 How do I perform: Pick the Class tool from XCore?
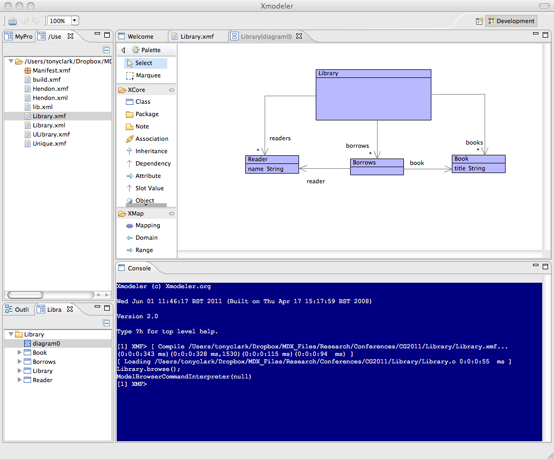pyautogui.click(x=143, y=102)
